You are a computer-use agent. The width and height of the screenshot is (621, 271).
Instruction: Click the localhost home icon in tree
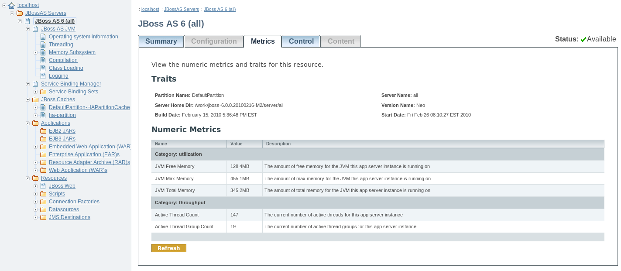pos(12,5)
